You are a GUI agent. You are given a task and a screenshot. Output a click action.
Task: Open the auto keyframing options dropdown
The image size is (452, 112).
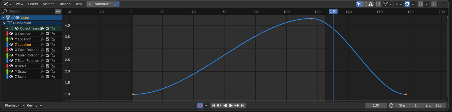(206, 105)
